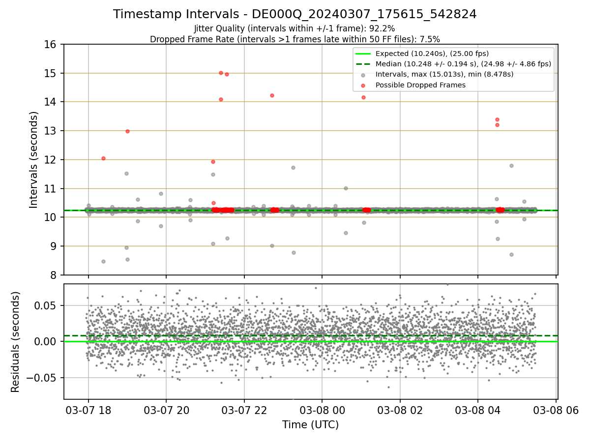The width and height of the screenshot is (590, 442).
Task: Click the 'Residuals (seconds)' y-axis label
Action: point(16,342)
